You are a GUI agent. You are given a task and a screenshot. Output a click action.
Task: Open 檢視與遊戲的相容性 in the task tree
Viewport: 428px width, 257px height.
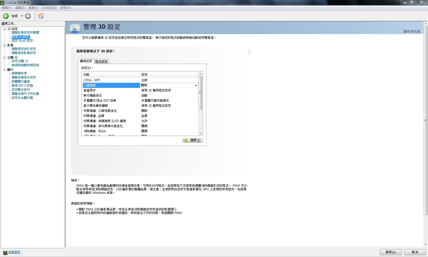[x=25, y=65]
